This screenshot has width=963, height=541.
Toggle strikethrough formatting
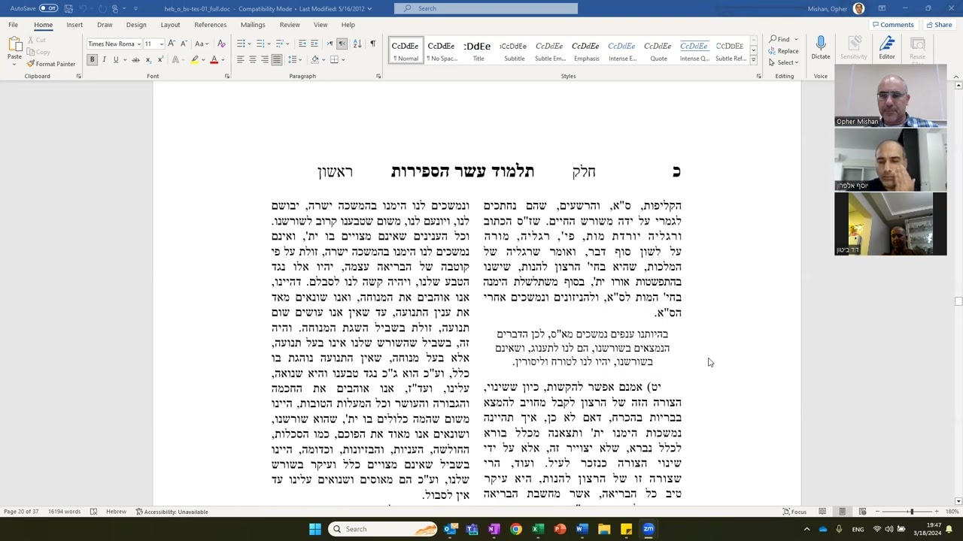[135, 59]
